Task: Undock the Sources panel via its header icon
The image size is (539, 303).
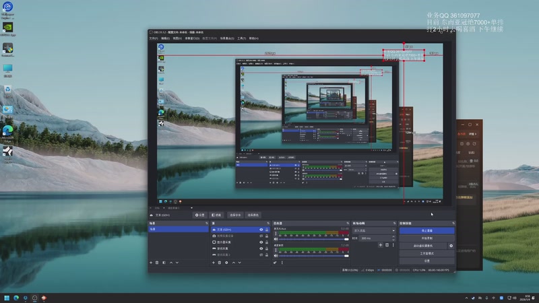Action: (268, 224)
